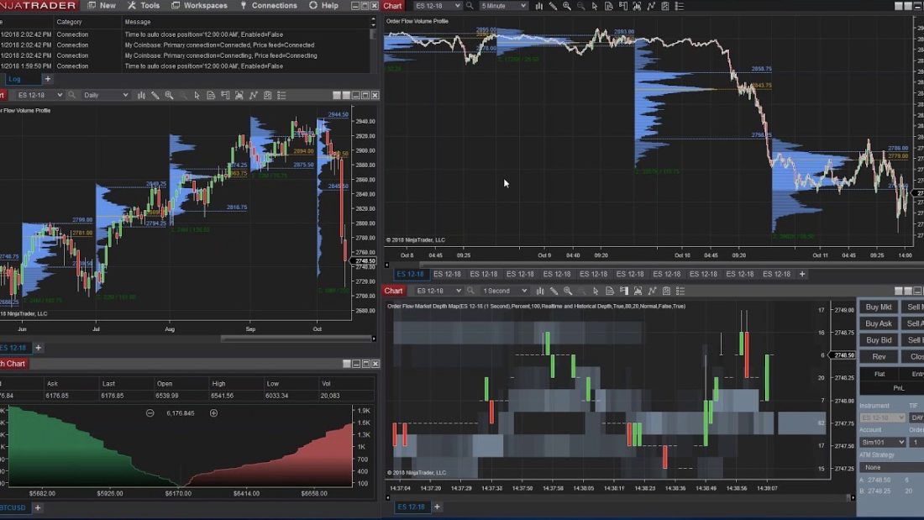This screenshot has height=520, width=924.
Task: Click zoom in magnifier on 5 Minute chart toolbar
Action: (569, 6)
